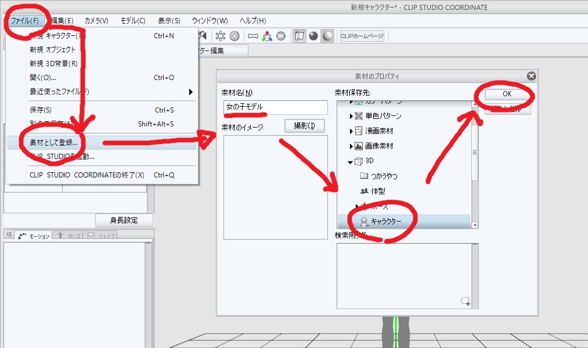Select the つかうやつ folder
The height and width of the screenshot is (348, 588).
[x=384, y=176]
